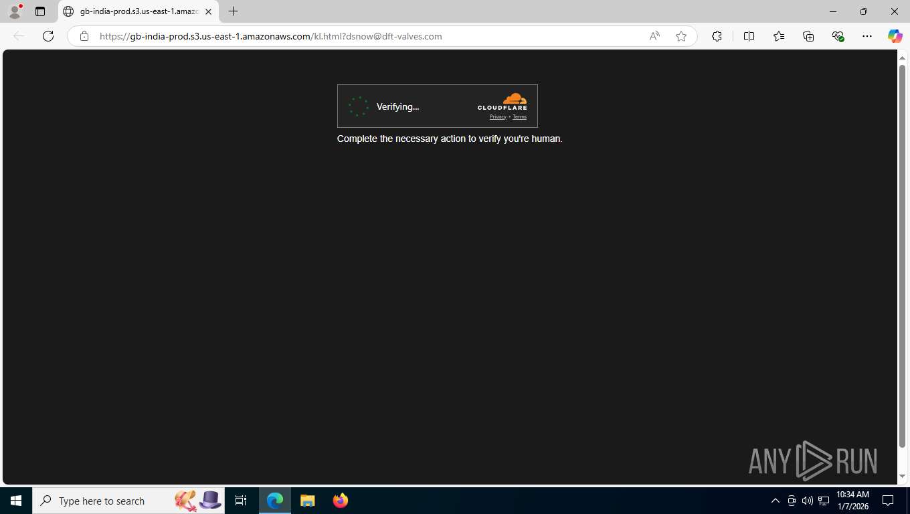
Task: Open Firefox from the taskbar
Action: click(x=341, y=501)
